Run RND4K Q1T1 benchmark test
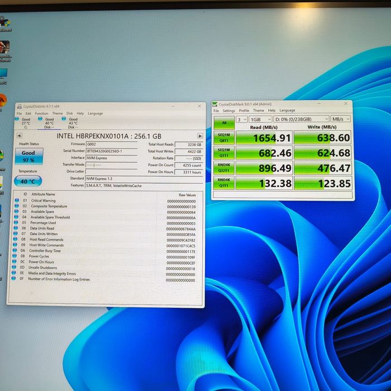Image resolution: width=391 pixels, height=391 pixels. click(223, 183)
